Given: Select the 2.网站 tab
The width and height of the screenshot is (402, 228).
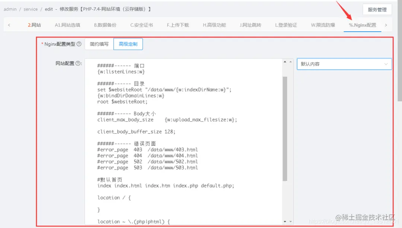Looking at the screenshot, I should [x=34, y=25].
